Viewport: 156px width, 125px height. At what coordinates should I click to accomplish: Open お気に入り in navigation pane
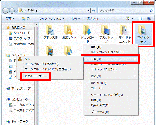tap(18, 27)
